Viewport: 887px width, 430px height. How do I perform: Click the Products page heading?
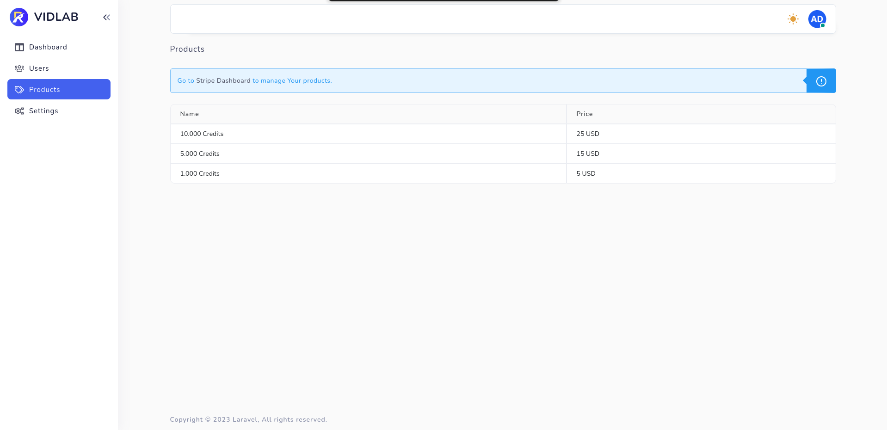click(187, 49)
